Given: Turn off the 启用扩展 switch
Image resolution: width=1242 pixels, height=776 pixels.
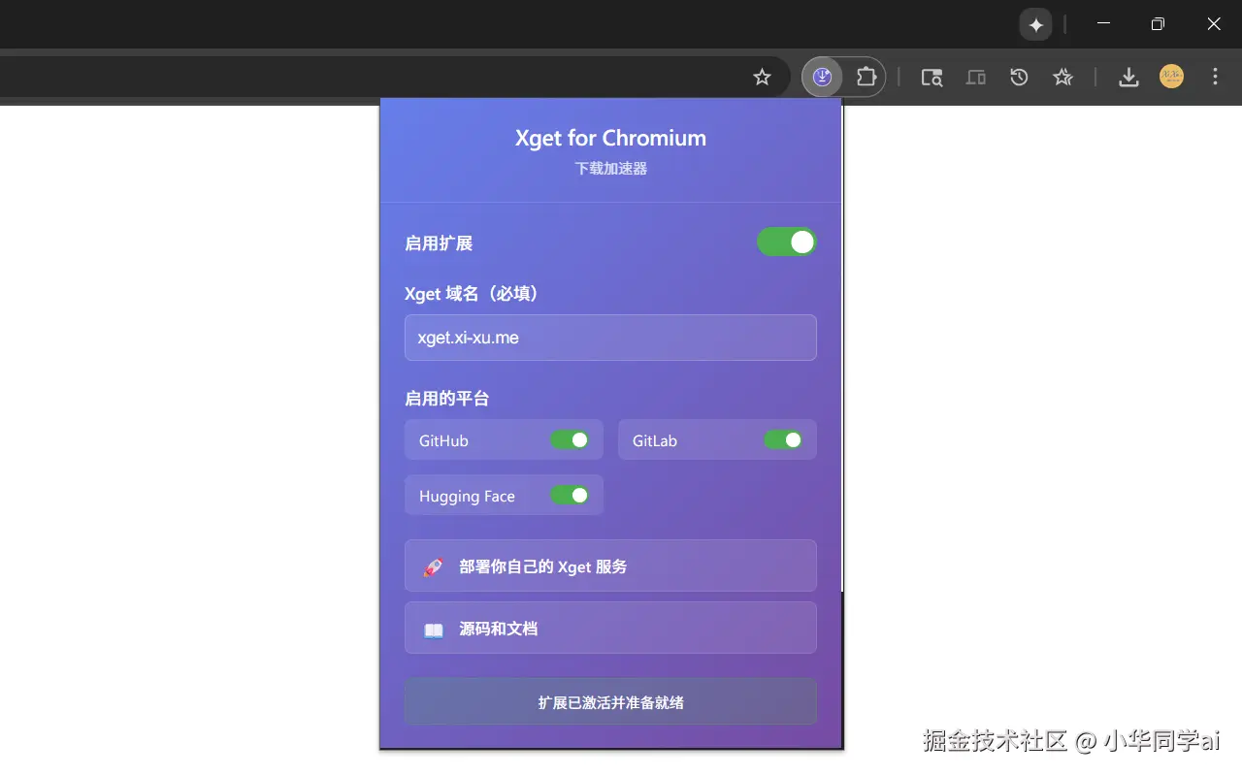Looking at the screenshot, I should pos(787,242).
